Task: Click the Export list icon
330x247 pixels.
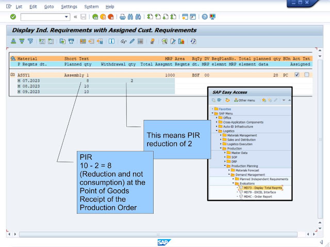Action: [x=62, y=41]
